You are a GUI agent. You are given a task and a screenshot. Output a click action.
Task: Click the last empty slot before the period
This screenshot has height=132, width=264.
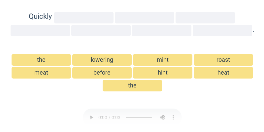(x=222, y=30)
